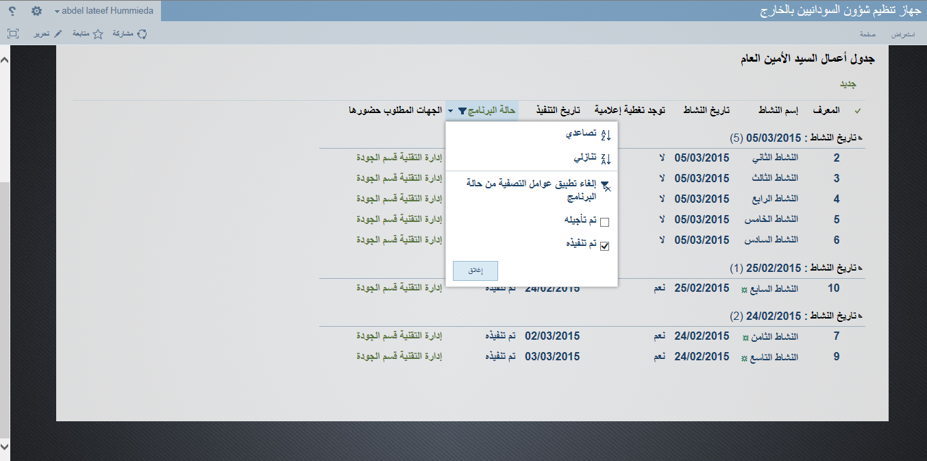Click the تاريخ التنفيذ column header
This screenshot has height=461, width=927.
[558, 110]
